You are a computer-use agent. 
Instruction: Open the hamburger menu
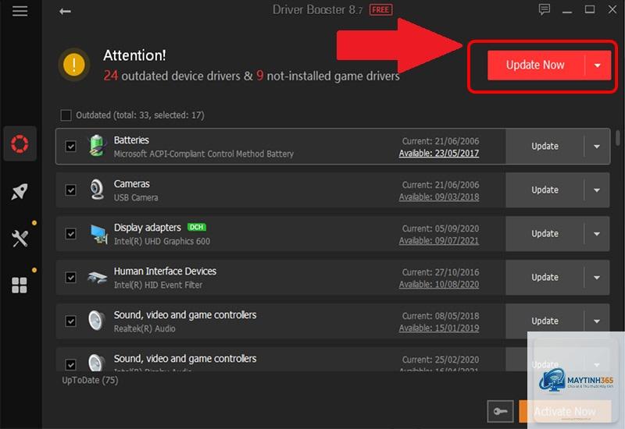20,11
